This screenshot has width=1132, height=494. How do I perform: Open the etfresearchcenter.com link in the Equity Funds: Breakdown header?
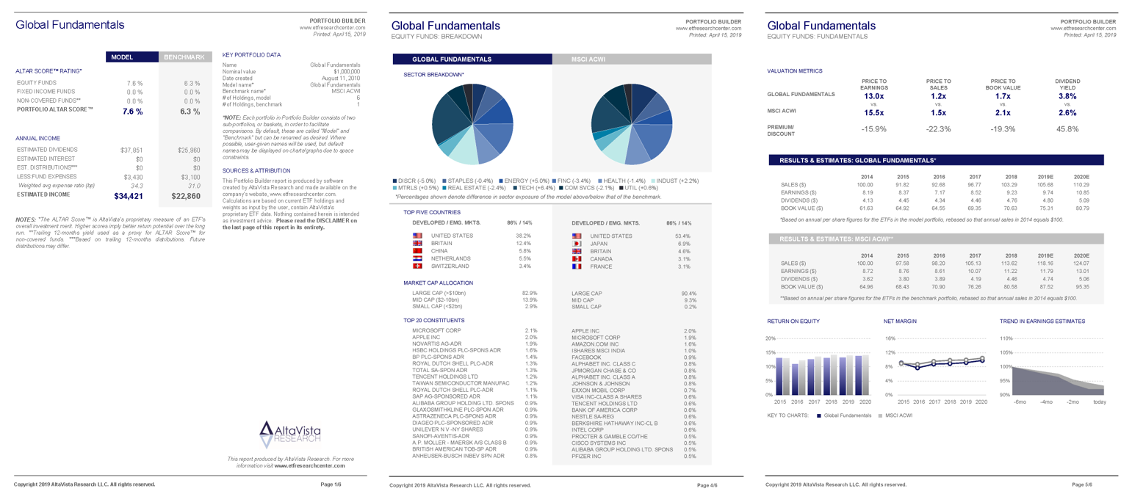(x=708, y=28)
